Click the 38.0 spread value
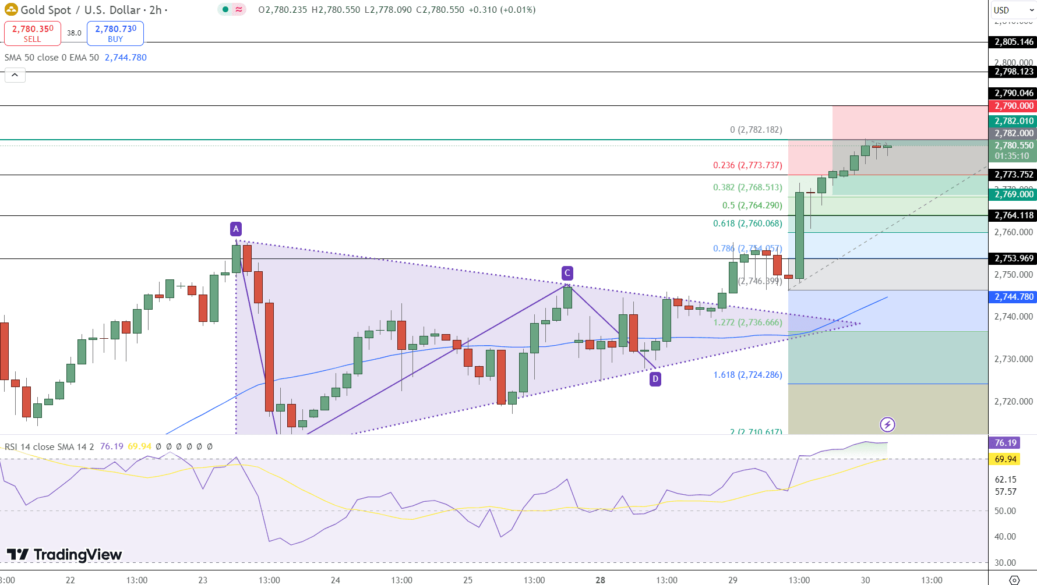This screenshot has height=585, width=1037. tap(74, 33)
